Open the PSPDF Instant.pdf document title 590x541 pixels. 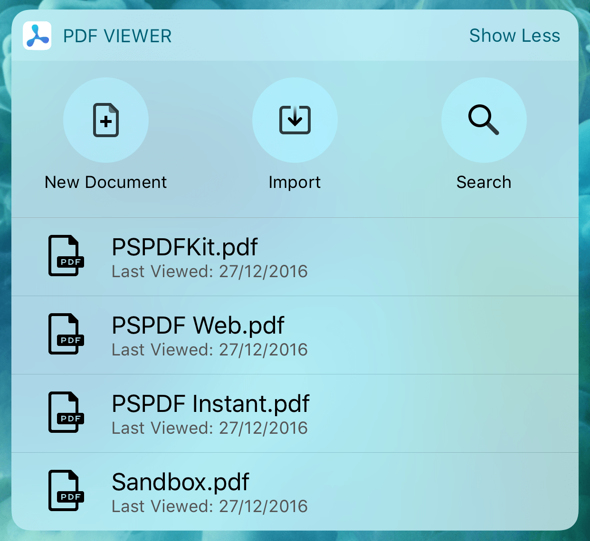(210, 403)
